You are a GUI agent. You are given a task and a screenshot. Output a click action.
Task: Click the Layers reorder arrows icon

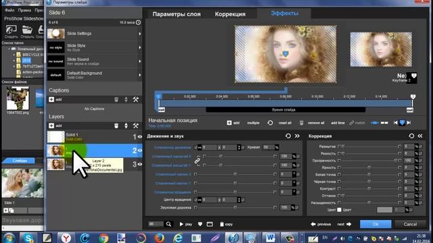[x=126, y=126]
